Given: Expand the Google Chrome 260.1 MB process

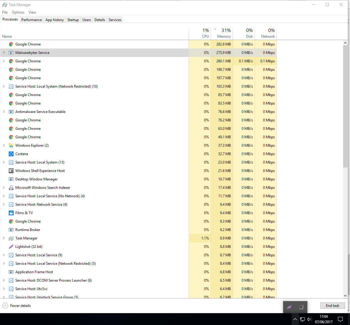Looking at the screenshot, I should coord(4,61).
